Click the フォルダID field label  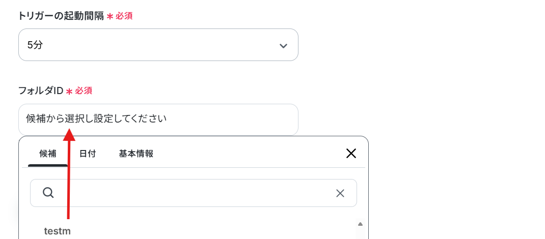click(x=41, y=91)
